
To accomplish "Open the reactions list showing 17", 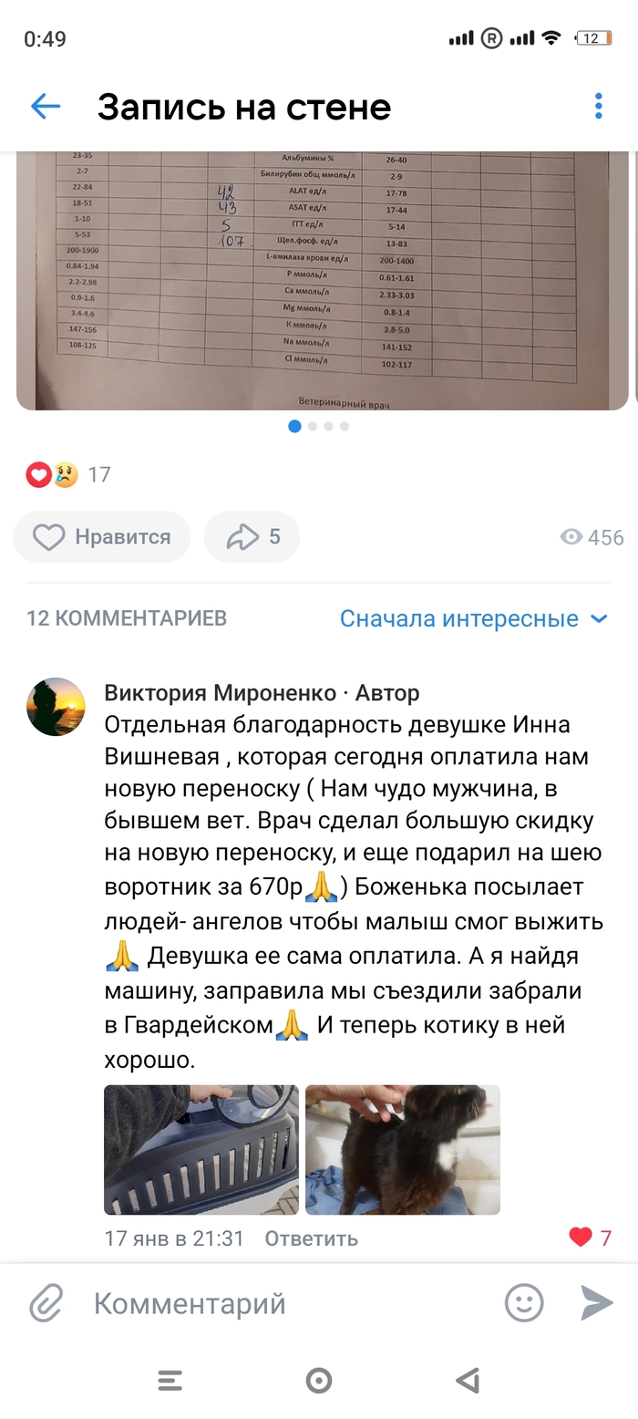I will point(68,474).
